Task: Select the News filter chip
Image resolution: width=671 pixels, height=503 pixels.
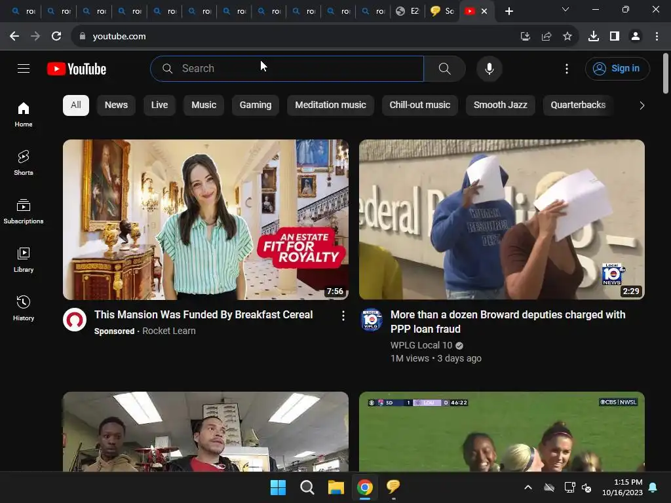Action: (116, 105)
